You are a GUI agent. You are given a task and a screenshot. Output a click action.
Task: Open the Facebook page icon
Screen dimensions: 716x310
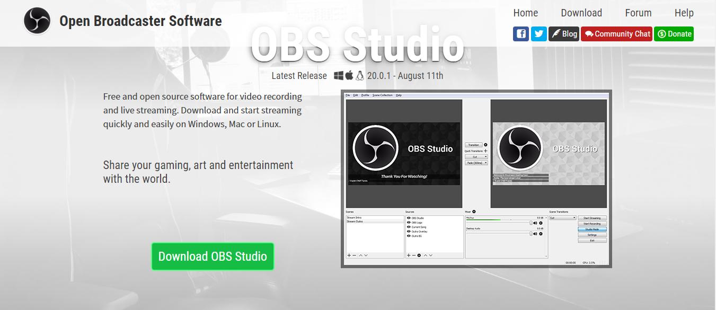coord(521,34)
